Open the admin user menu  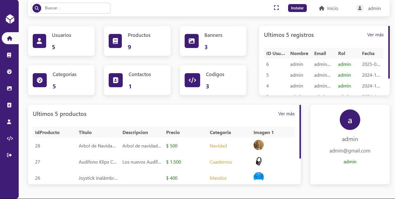(x=369, y=8)
